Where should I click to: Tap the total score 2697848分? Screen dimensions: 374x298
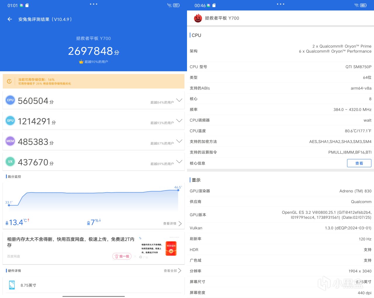pos(93,51)
